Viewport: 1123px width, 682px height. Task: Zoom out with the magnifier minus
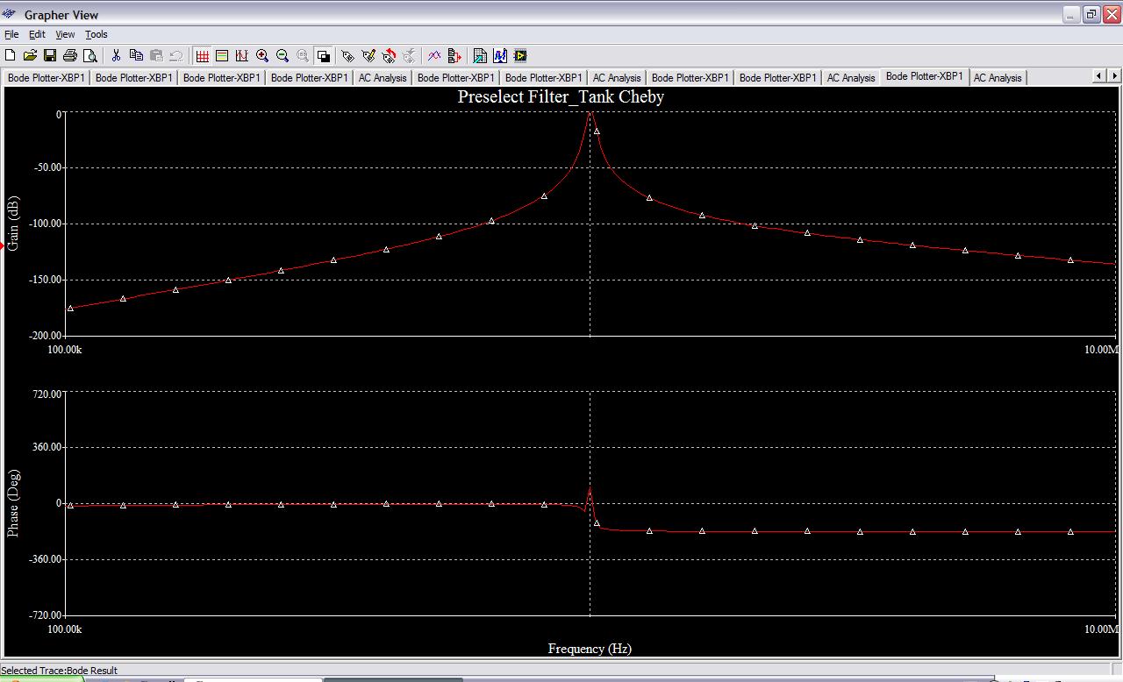tap(283, 55)
